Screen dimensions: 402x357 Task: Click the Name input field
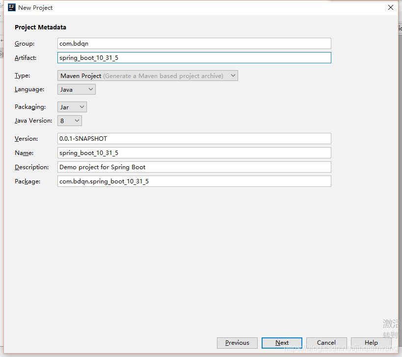click(x=194, y=153)
